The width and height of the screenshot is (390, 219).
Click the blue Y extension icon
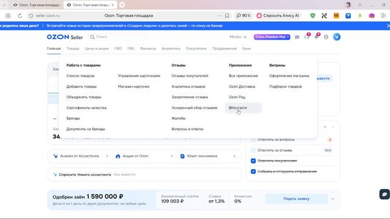348,16
